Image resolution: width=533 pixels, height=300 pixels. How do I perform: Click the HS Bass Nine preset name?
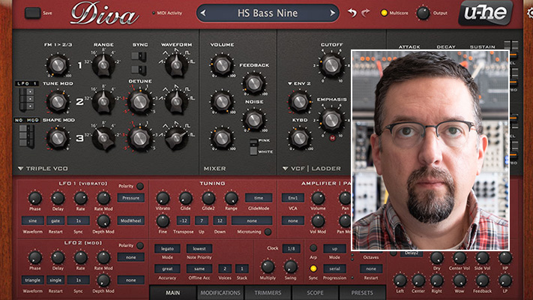pos(268,13)
